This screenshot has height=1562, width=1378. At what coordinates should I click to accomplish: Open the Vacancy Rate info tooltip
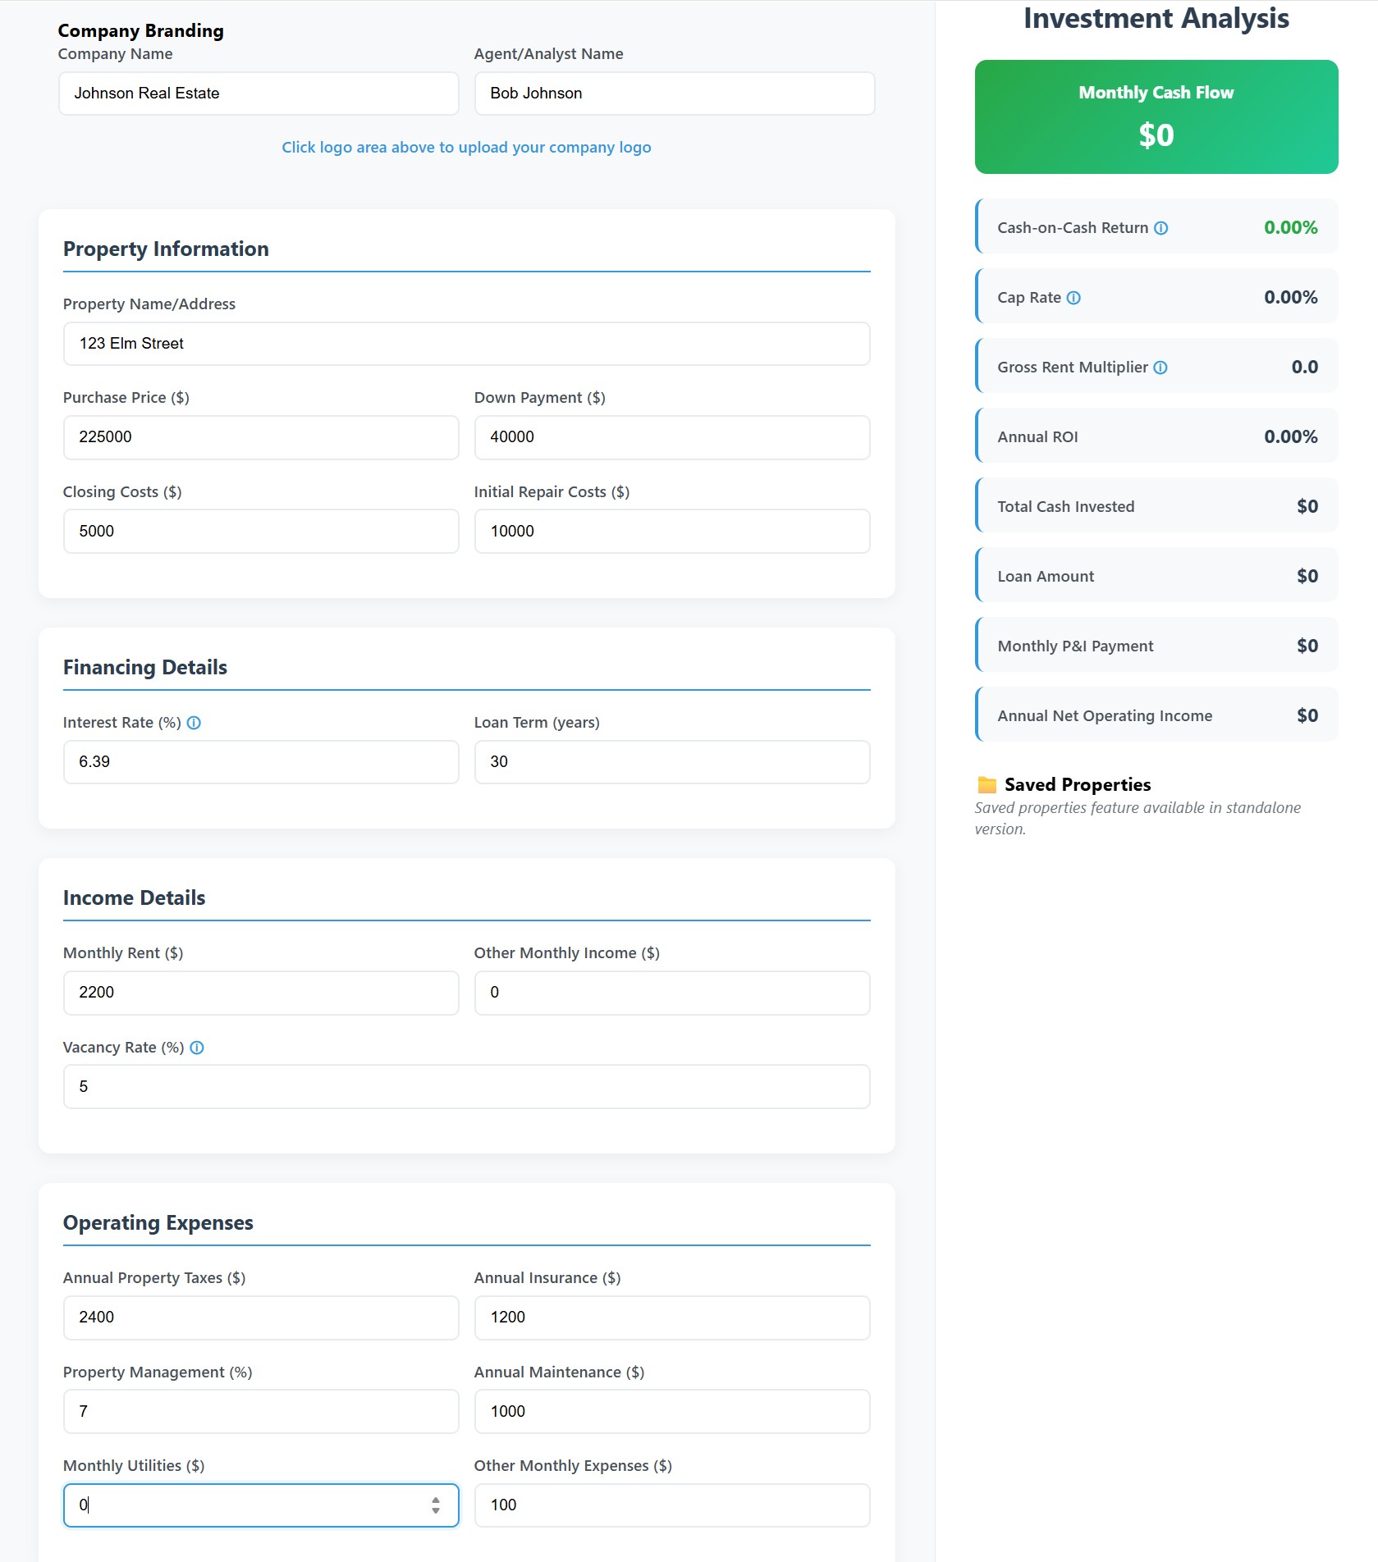pos(196,1048)
